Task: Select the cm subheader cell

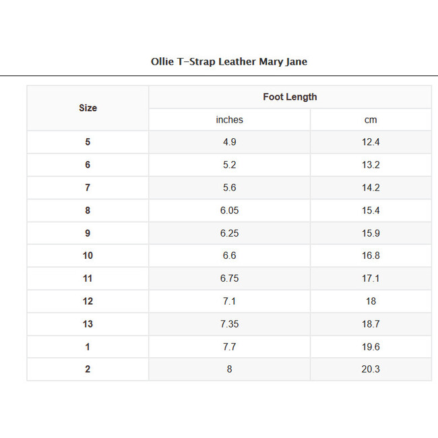Action: click(x=371, y=120)
